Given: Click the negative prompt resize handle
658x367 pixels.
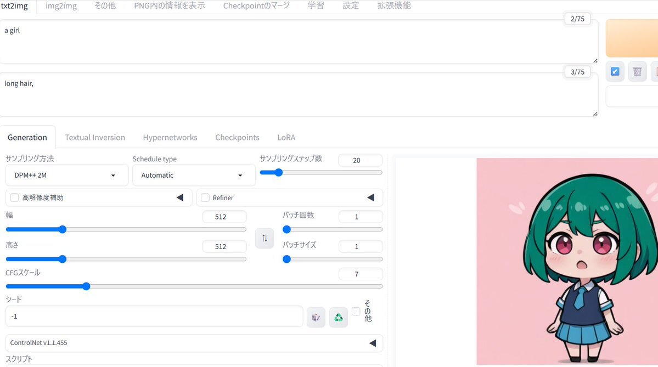Looking at the screenshot, I should [595, 114].
